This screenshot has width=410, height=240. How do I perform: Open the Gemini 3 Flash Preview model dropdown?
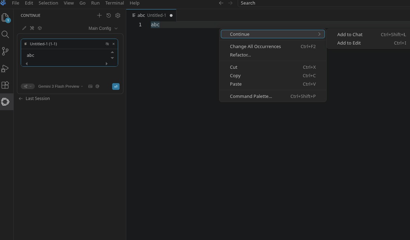(60, 86)
